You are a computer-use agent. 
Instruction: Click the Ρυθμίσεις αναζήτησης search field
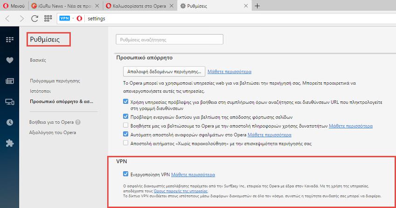click(x=169, y=40)
